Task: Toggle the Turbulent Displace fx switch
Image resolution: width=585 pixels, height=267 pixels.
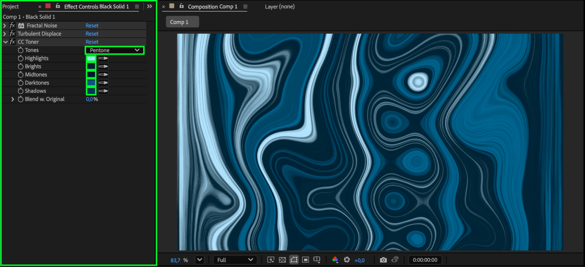Action: (12, 34)
